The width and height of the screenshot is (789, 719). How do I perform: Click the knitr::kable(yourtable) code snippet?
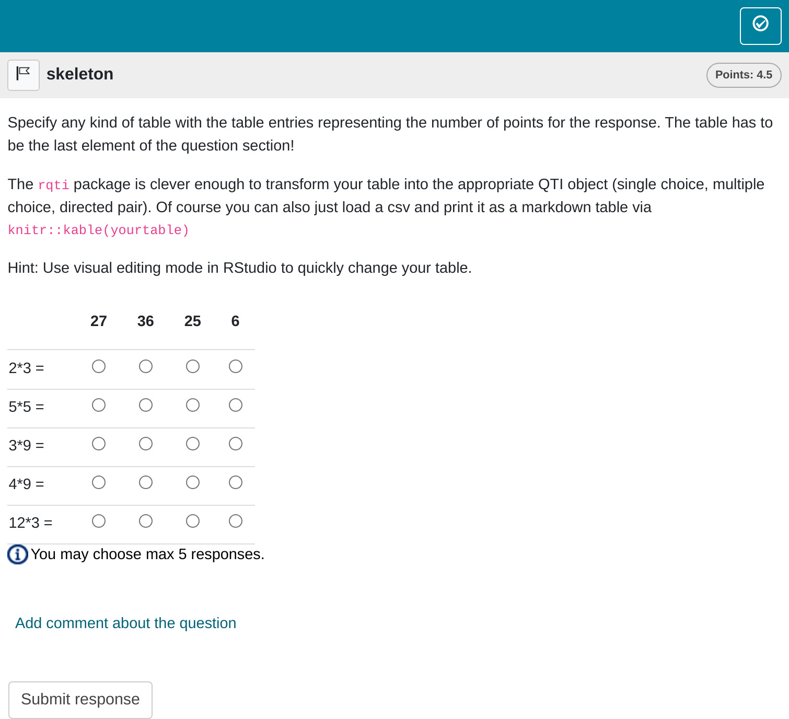(x=98, y=230)
